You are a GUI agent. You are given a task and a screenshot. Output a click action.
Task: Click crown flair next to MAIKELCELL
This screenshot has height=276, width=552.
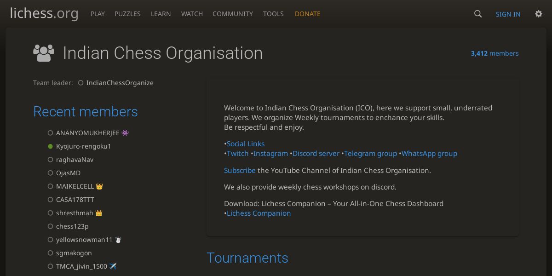click(99, 186)
